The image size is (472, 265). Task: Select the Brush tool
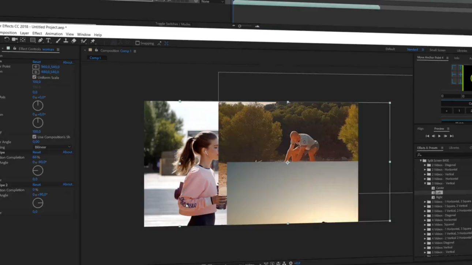(x=58, y=40)
